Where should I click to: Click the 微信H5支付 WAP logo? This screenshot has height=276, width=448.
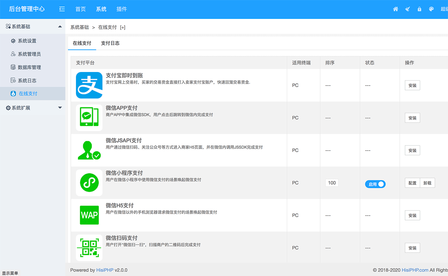(89, 215)
